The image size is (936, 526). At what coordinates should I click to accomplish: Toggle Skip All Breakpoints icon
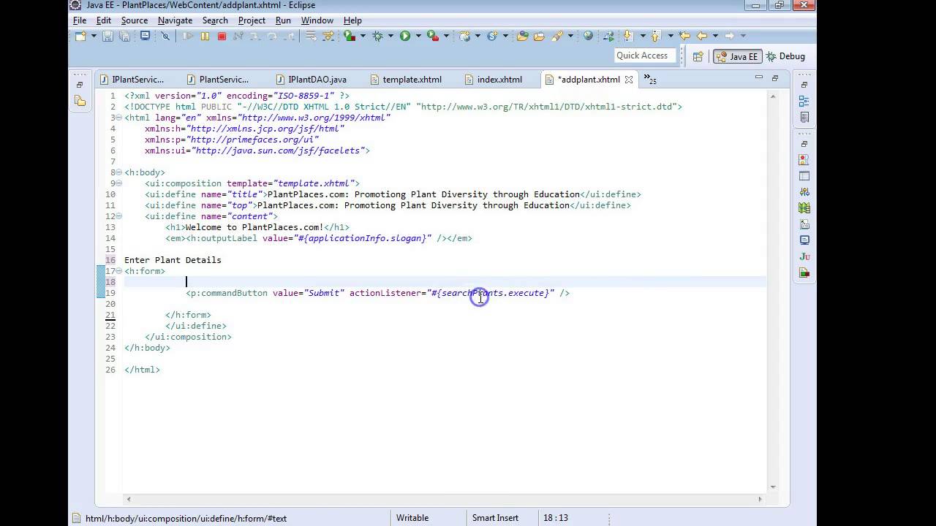(x=166, y=36)
